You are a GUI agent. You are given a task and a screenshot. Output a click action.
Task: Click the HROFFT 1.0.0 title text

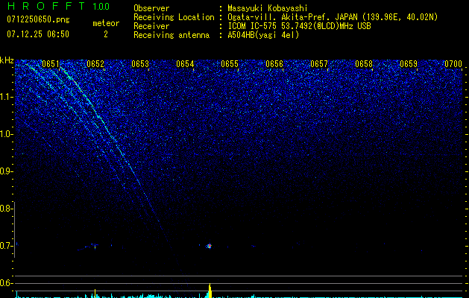pyautogui.click(x=59, y=6)
